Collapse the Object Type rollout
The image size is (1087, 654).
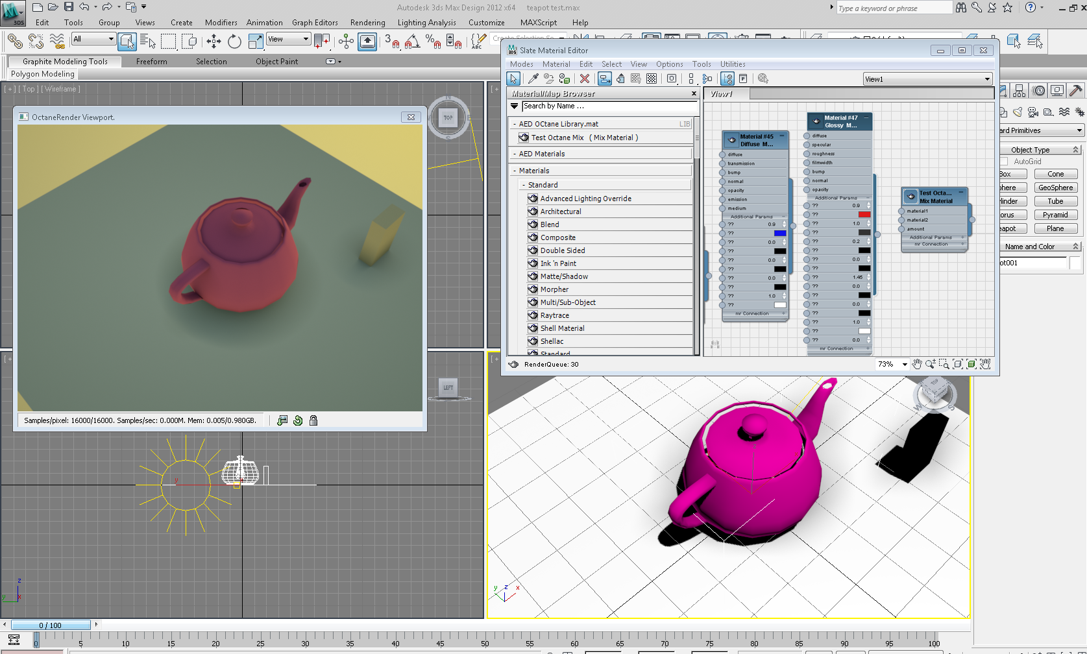click(1040, 150)
